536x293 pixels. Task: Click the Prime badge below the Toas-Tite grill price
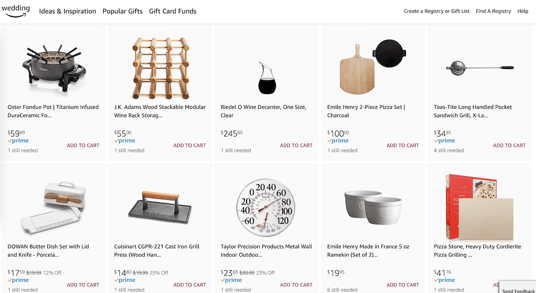pos(444,140)
